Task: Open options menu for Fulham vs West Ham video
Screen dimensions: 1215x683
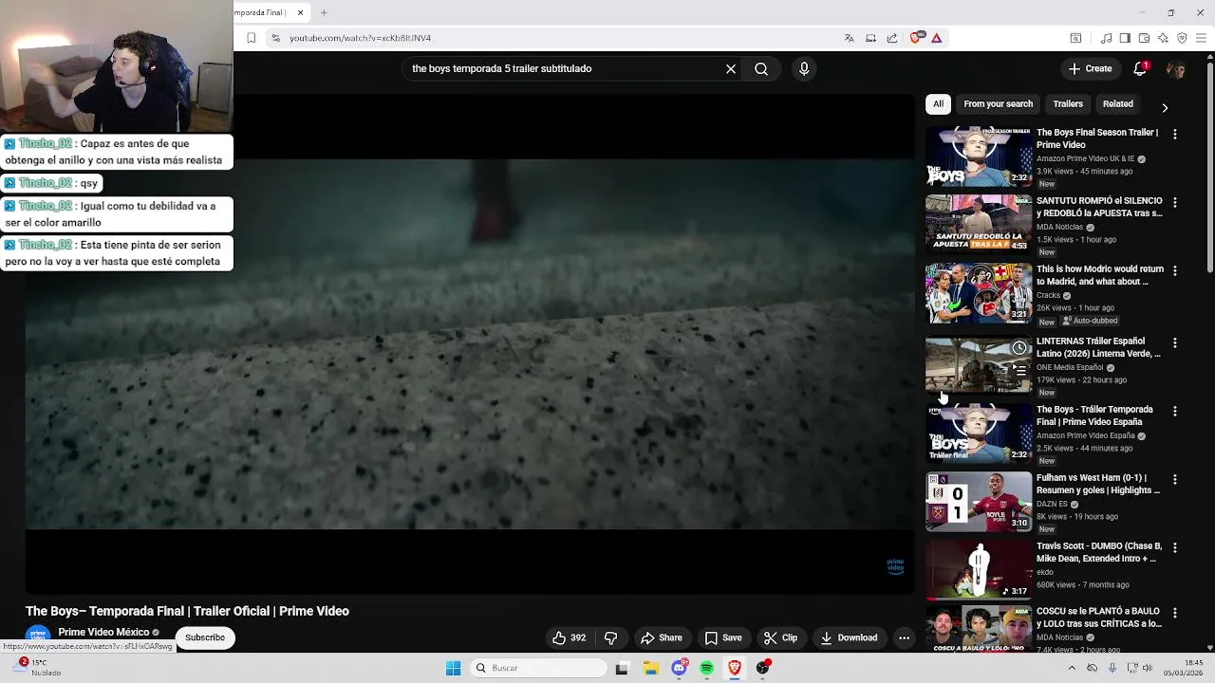Action: pyautogui.click(x=1175, y=480)
